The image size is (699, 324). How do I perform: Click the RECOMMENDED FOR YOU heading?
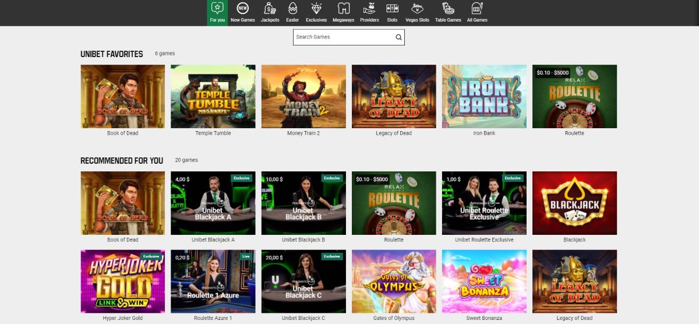tap(122, 160)
